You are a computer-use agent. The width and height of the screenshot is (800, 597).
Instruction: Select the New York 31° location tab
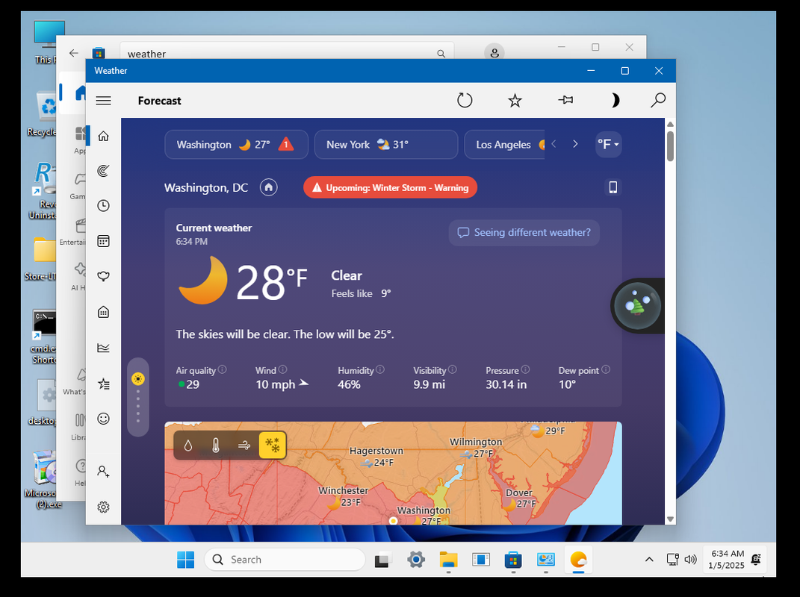tap(386, 144)
